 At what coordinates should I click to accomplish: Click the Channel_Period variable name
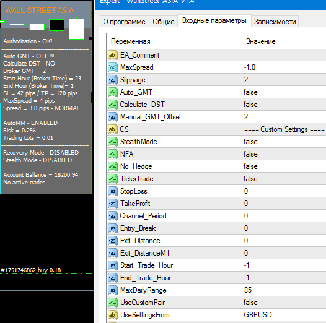tap(143, 216)
